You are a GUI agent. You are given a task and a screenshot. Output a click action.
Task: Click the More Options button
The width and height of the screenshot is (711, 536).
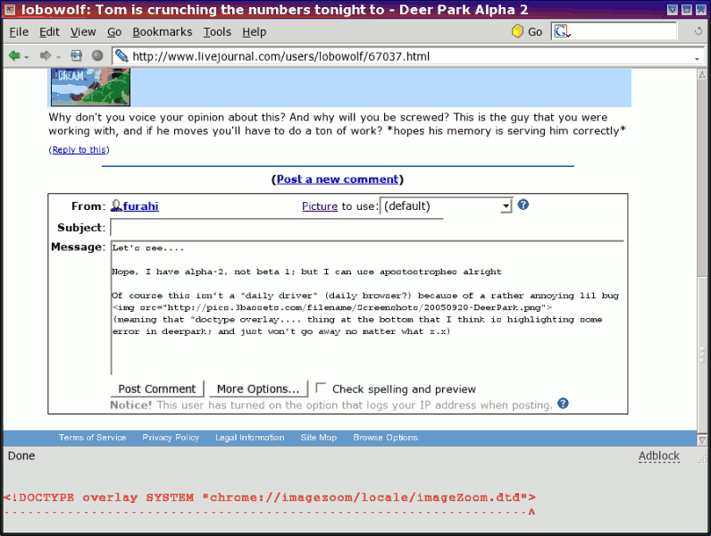tap(257, 389)
